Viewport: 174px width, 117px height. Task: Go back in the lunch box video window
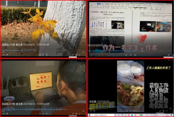(90, 60)
